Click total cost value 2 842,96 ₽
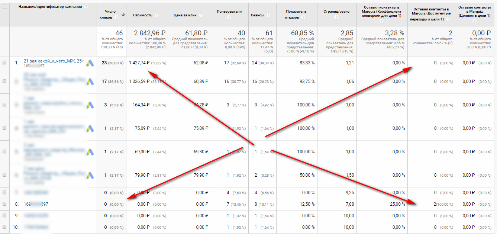 (149, 33)
